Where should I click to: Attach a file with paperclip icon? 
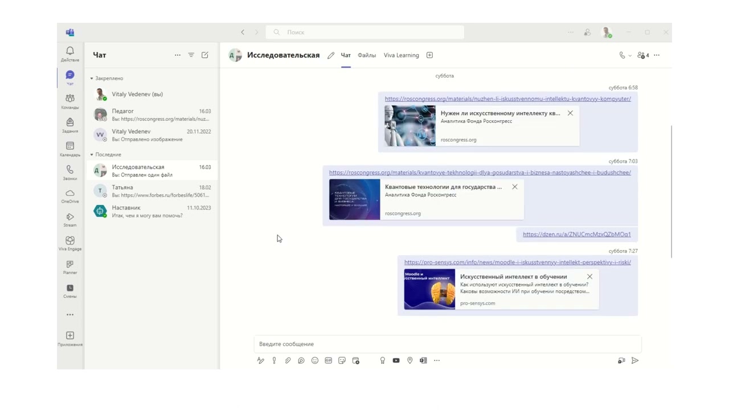[288, 360]
